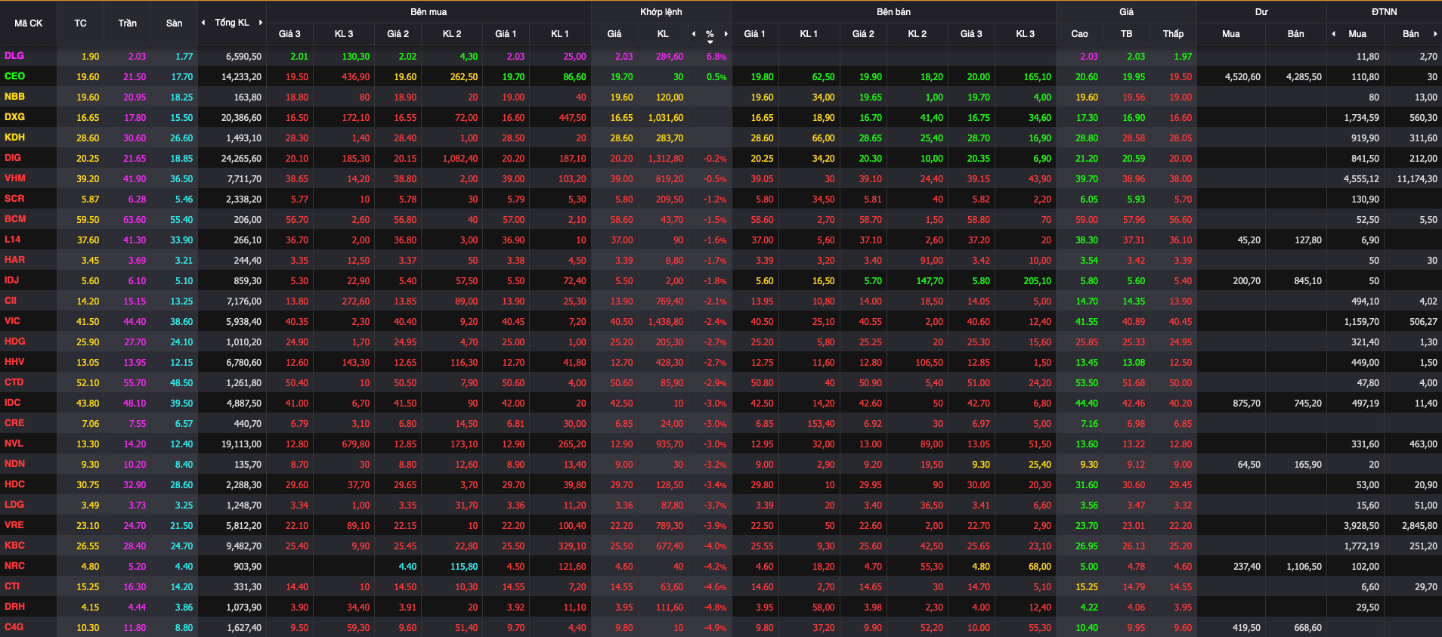Open the DXG stock symbol
The image size is (1442, 637).
click(x=14, y=117)
